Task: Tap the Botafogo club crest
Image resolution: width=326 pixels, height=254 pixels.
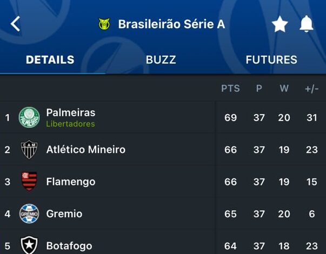Action: [29, 245]
